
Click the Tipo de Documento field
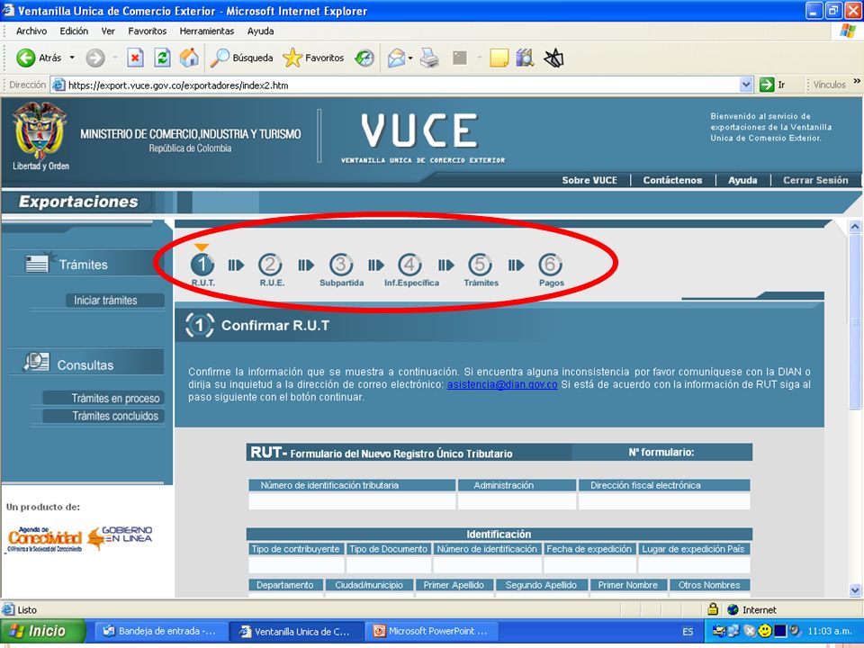[389, 565]
